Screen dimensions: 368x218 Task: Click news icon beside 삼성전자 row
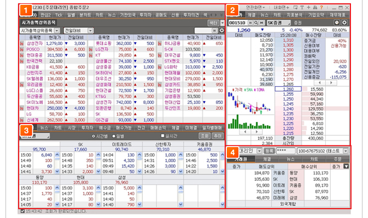(22, 43)
